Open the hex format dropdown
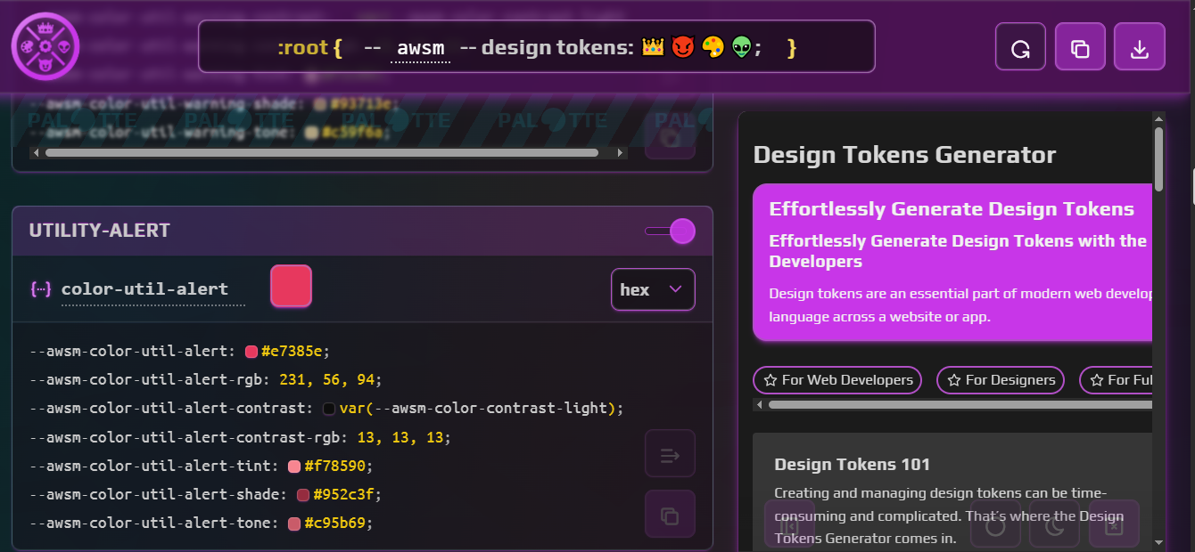This screenshot has height=552, width=1195. 653,289
